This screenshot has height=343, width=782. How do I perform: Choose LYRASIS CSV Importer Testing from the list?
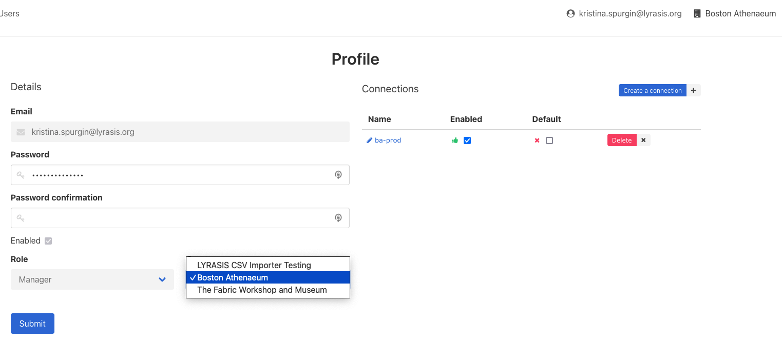254,265
